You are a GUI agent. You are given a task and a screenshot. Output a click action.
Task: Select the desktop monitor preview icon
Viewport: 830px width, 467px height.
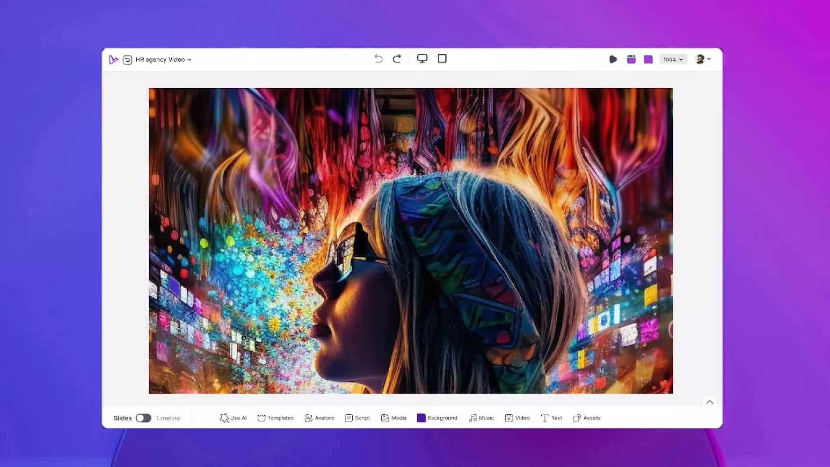pyautogui.click(x=422, y=59)
